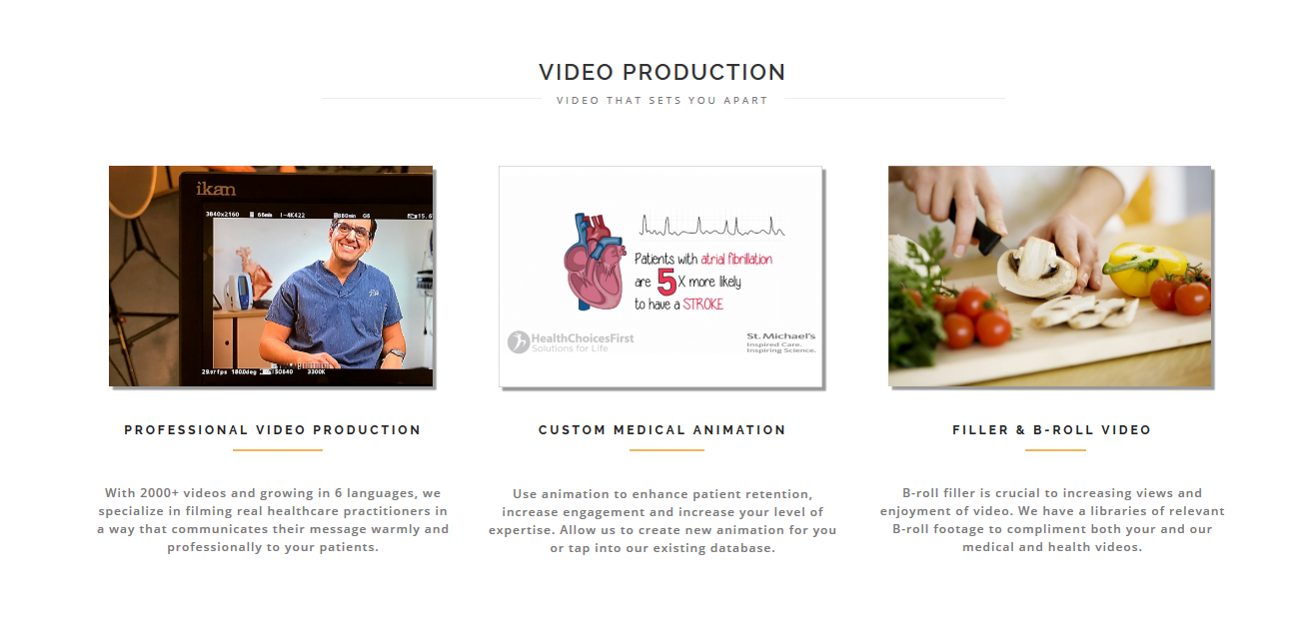Click the large red number 5 graphic
This screenshot has width=1303, height=624.
point(666,282)
